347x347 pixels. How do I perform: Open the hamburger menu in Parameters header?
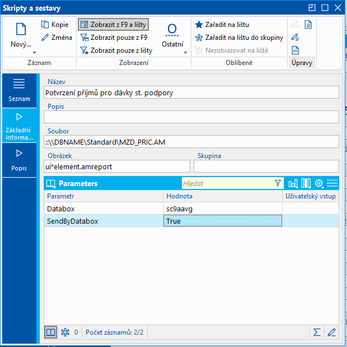pos(332,183)
